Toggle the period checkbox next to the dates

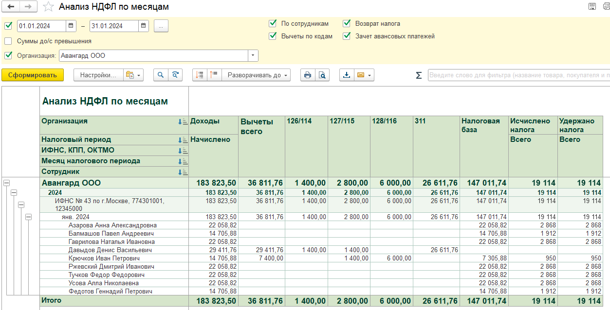[8, 26]
